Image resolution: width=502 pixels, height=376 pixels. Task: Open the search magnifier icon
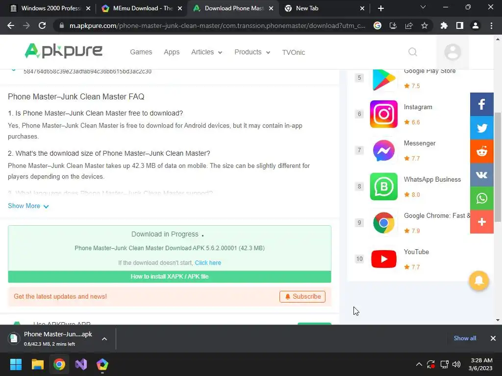click(413, 52)
